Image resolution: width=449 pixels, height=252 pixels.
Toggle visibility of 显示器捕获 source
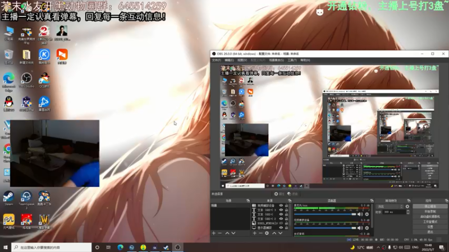[281, 228]
